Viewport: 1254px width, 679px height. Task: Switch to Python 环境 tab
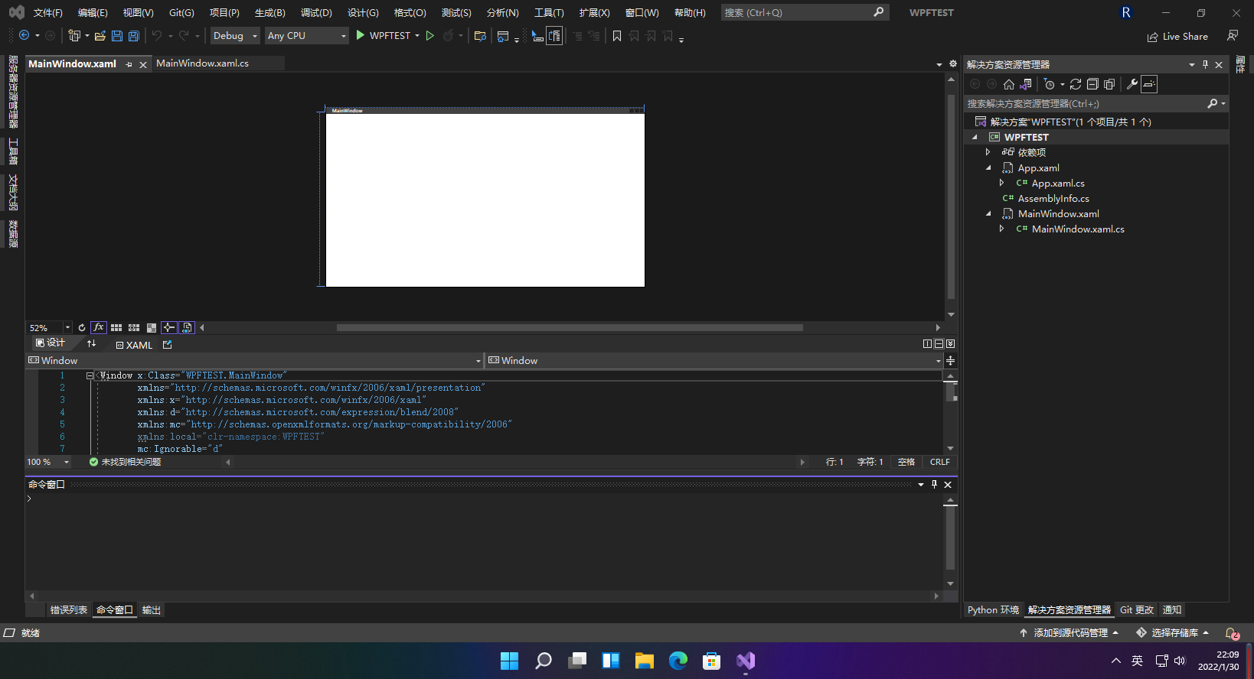[x=993, y=609]
